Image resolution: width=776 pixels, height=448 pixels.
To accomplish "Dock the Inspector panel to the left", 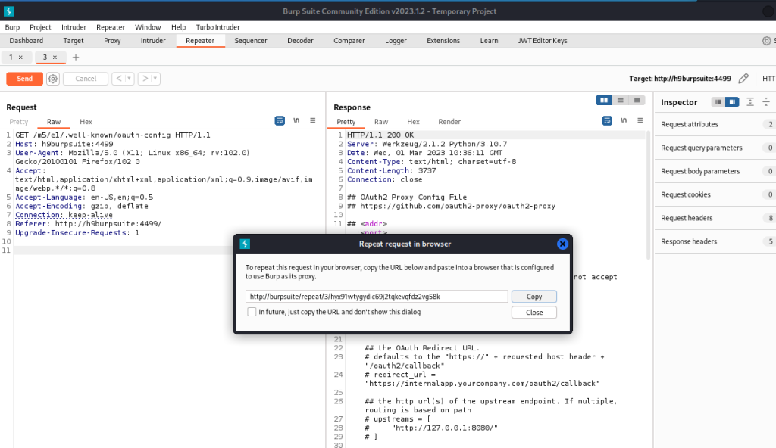I will tap(718, 102).
